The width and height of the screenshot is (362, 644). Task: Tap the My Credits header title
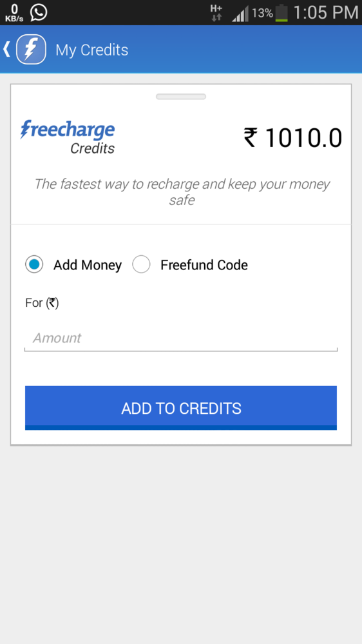click(92, 50)
